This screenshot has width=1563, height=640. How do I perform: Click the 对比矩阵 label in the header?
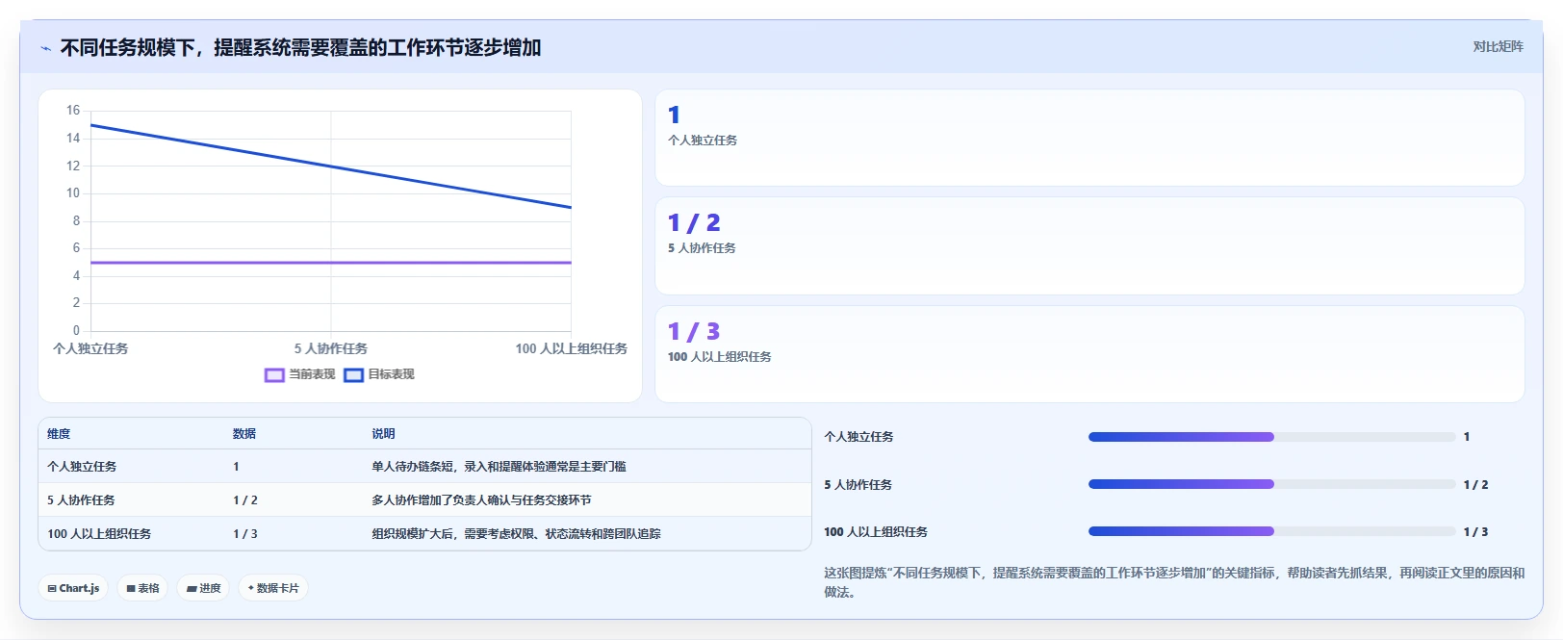point(1498,46)
